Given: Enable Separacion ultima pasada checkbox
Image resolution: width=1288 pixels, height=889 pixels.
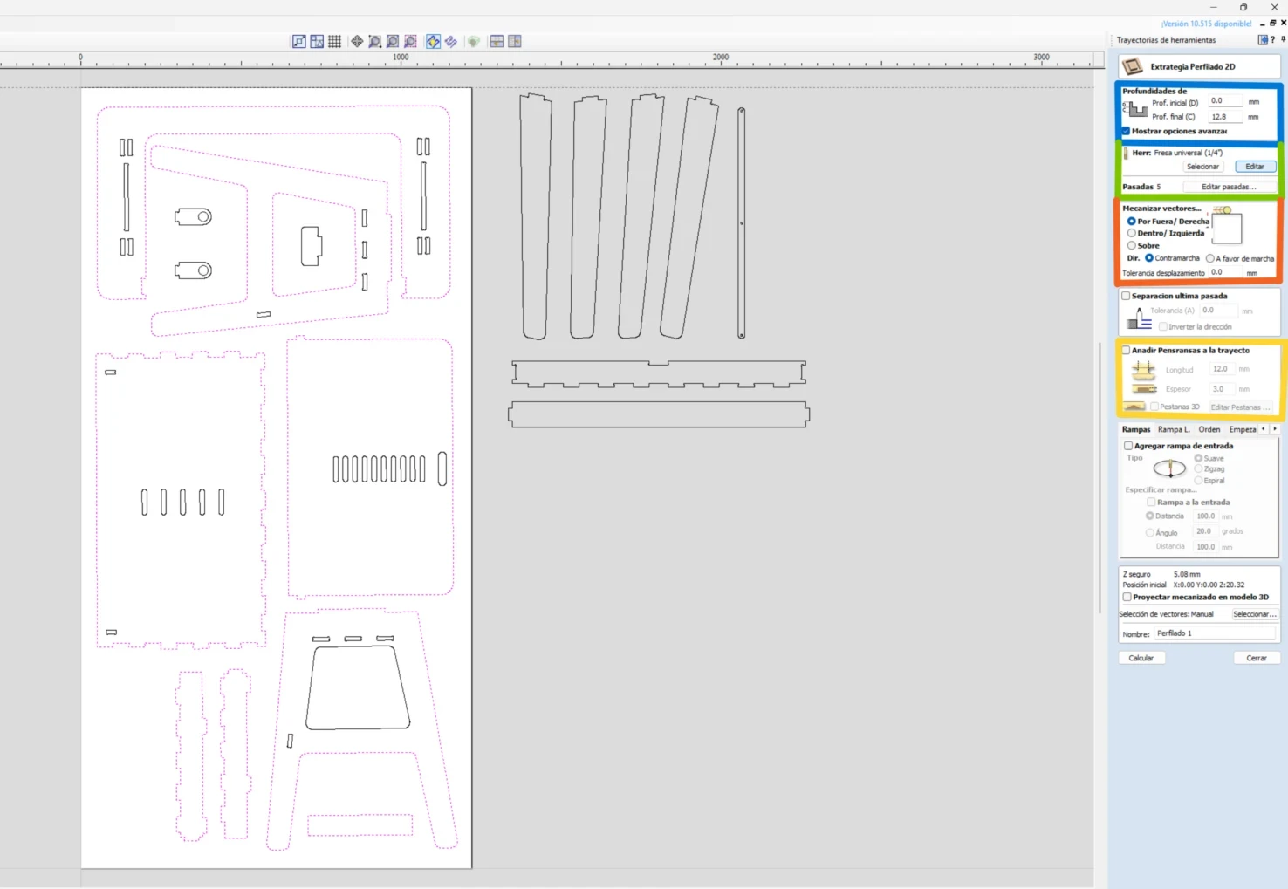Looking at the screenshot, I should 1126,296.
